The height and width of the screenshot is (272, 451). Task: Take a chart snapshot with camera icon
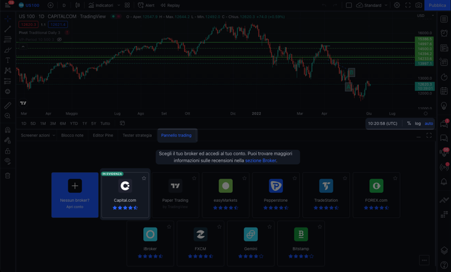419,5
